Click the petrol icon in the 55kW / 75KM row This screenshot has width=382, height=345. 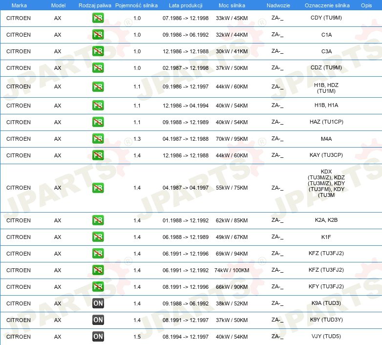(x=98, y=188)
